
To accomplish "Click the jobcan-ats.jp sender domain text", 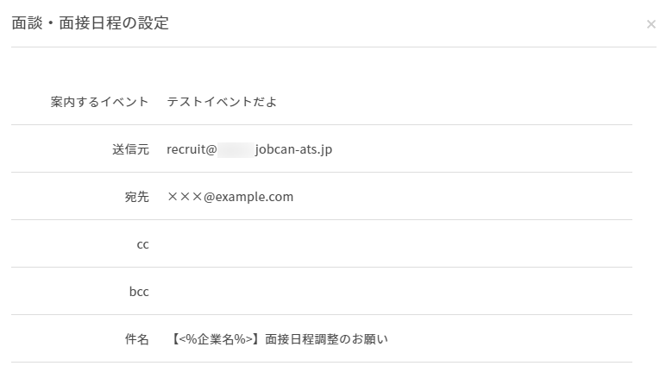I will coord(293,149).
